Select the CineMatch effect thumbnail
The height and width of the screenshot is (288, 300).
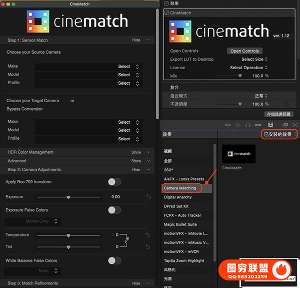[x=238, y=154]
